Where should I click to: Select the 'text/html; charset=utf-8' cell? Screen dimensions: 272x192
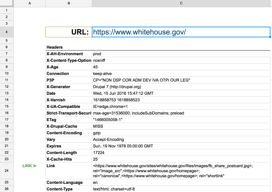[181, 189]
